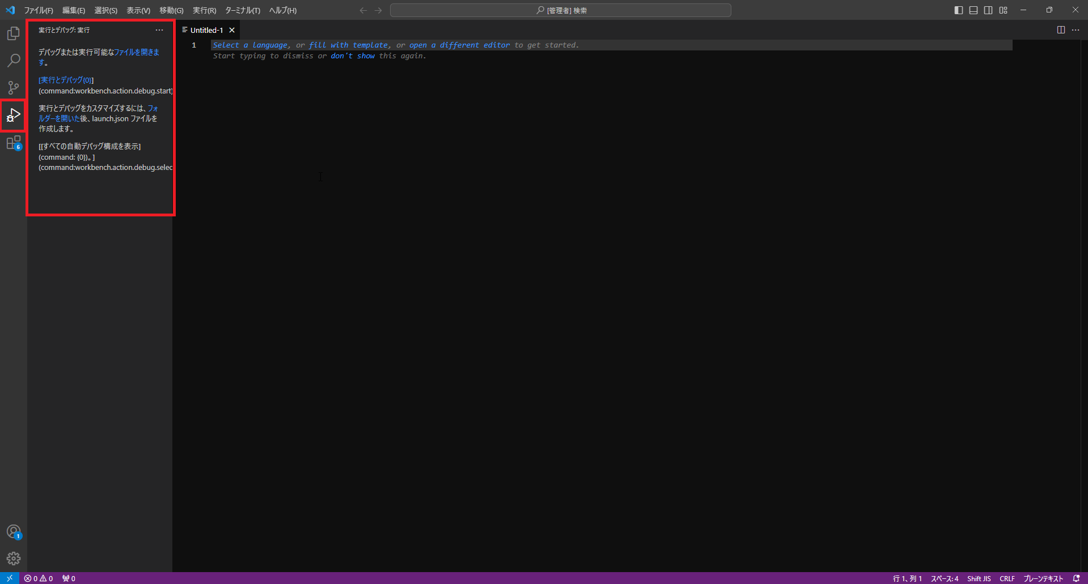Image resolution: width=1088 pixels, height=584 pixels.
Task: Click the 実行とデバッグ: 実行 panel title
Action: coord(64,30)
